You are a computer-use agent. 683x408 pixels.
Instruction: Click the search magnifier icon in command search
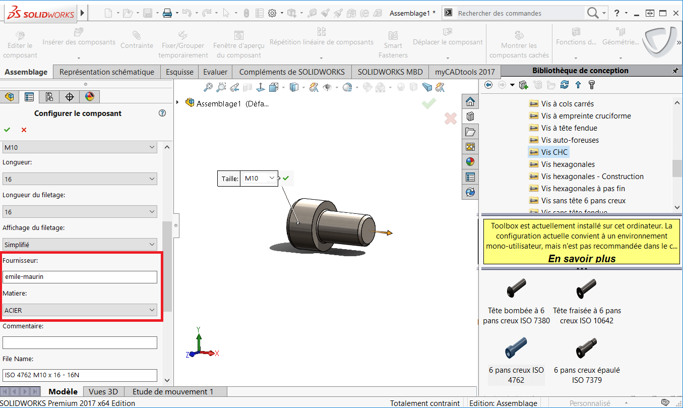[593, 13]
